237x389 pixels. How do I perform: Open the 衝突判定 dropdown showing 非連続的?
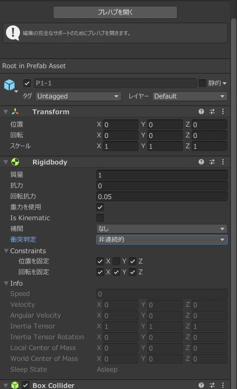tap(162, 240)
